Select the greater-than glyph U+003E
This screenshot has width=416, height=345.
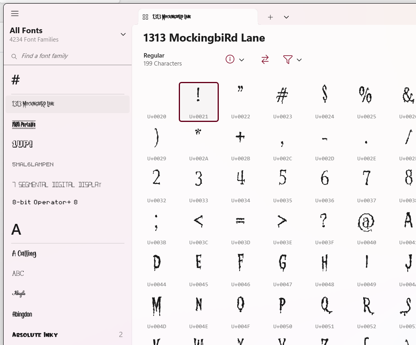pos(282,227)
